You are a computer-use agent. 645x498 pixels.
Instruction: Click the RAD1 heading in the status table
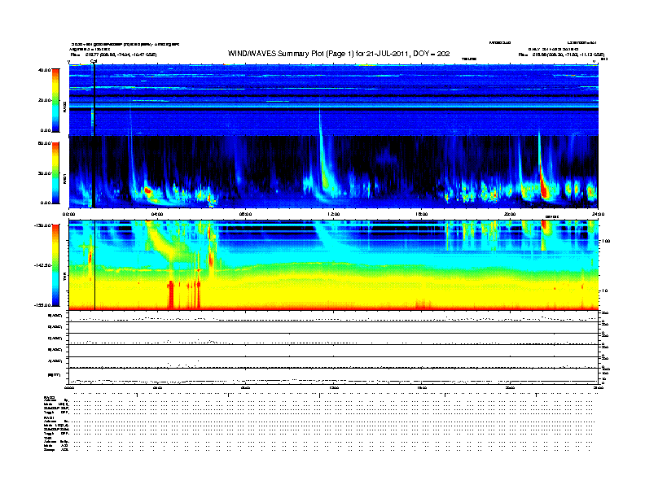click(x=49, y=418)
